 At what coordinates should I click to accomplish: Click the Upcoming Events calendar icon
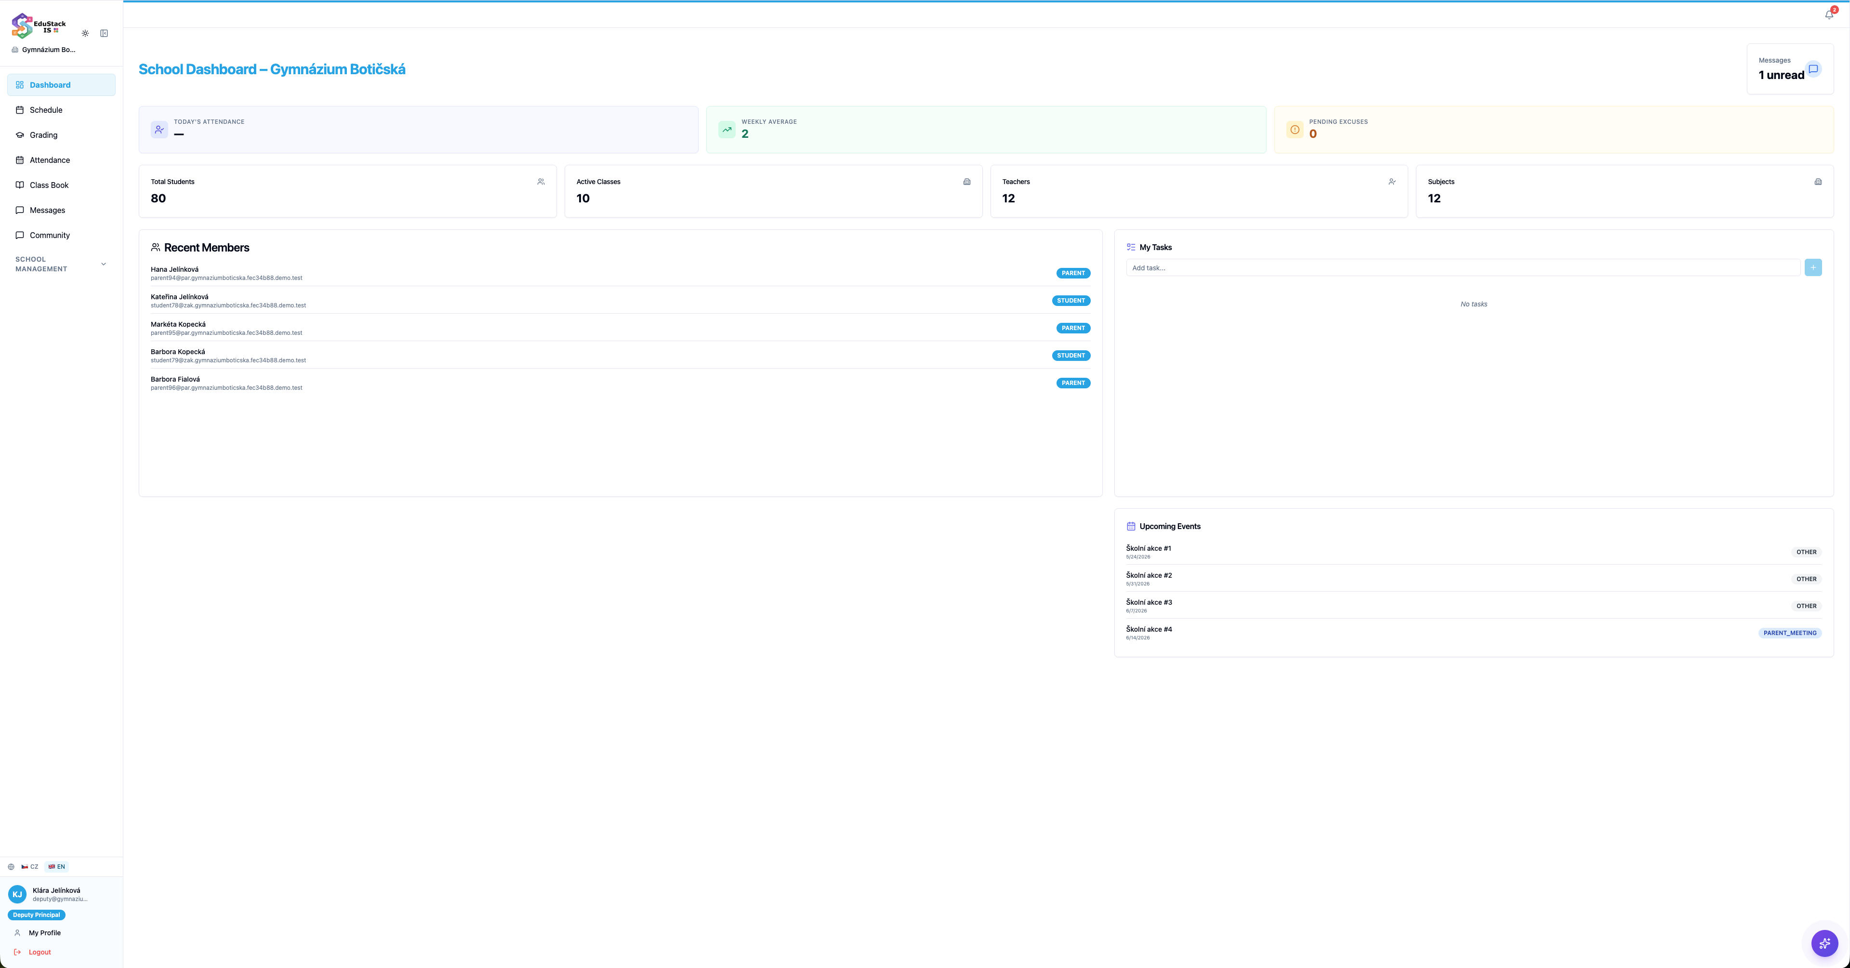[1131, 526]
